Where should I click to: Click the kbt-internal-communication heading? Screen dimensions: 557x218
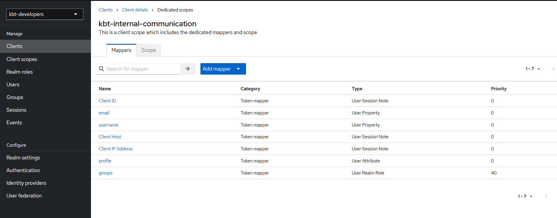tap(147, 24)
